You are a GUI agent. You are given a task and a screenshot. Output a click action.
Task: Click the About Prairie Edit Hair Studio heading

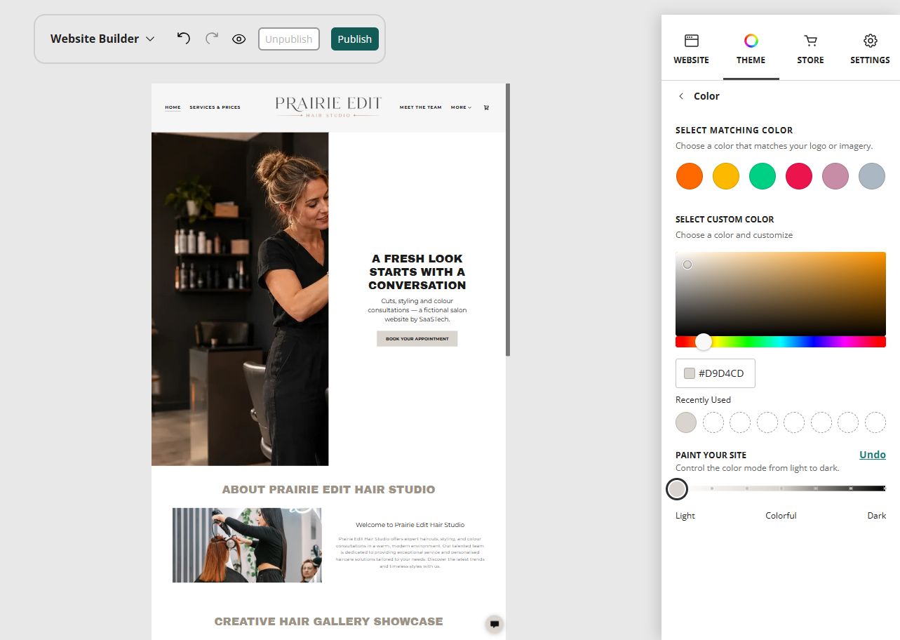pos(328,490)
